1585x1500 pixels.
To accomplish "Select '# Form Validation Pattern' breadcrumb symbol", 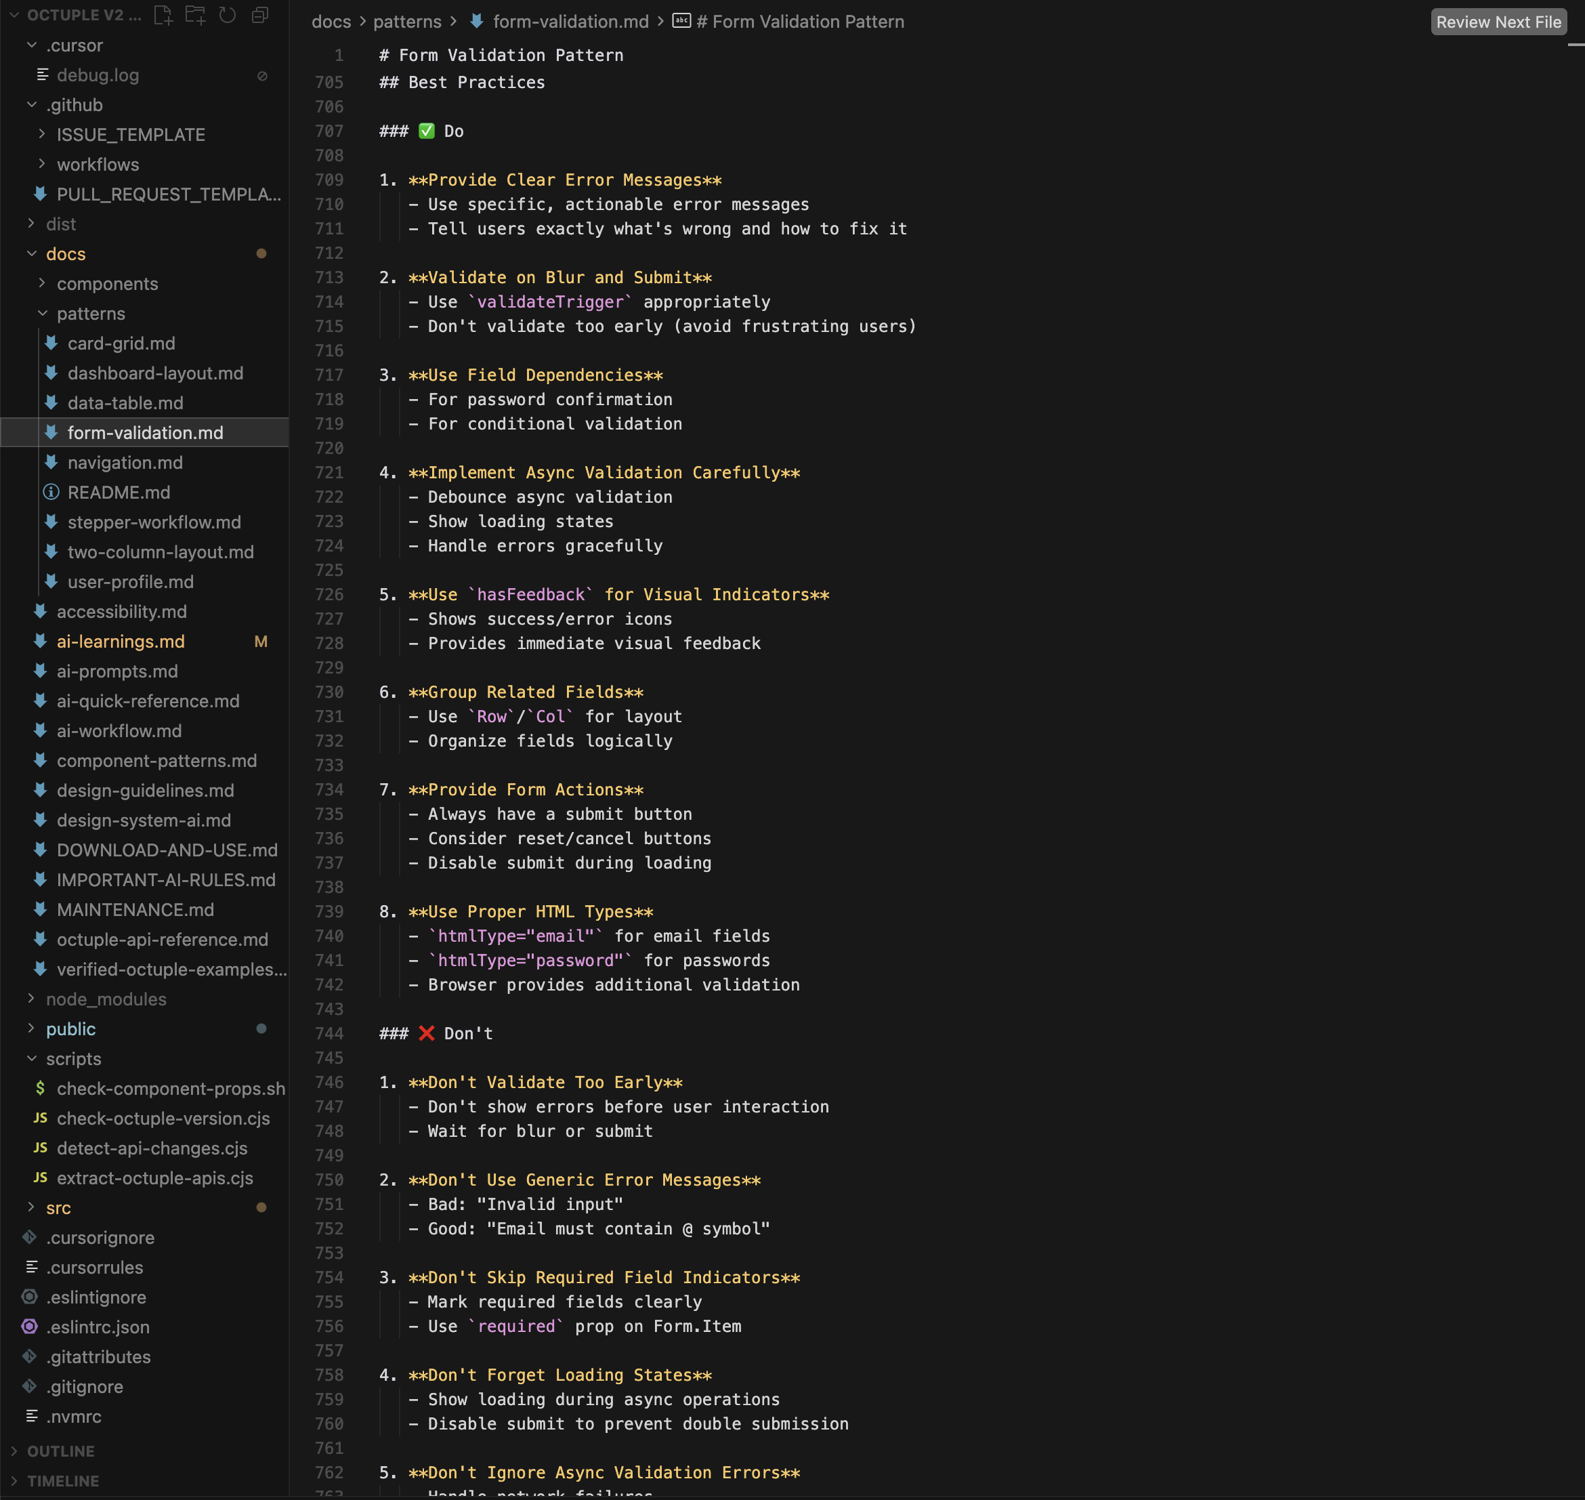I will (x=799, y=22).
